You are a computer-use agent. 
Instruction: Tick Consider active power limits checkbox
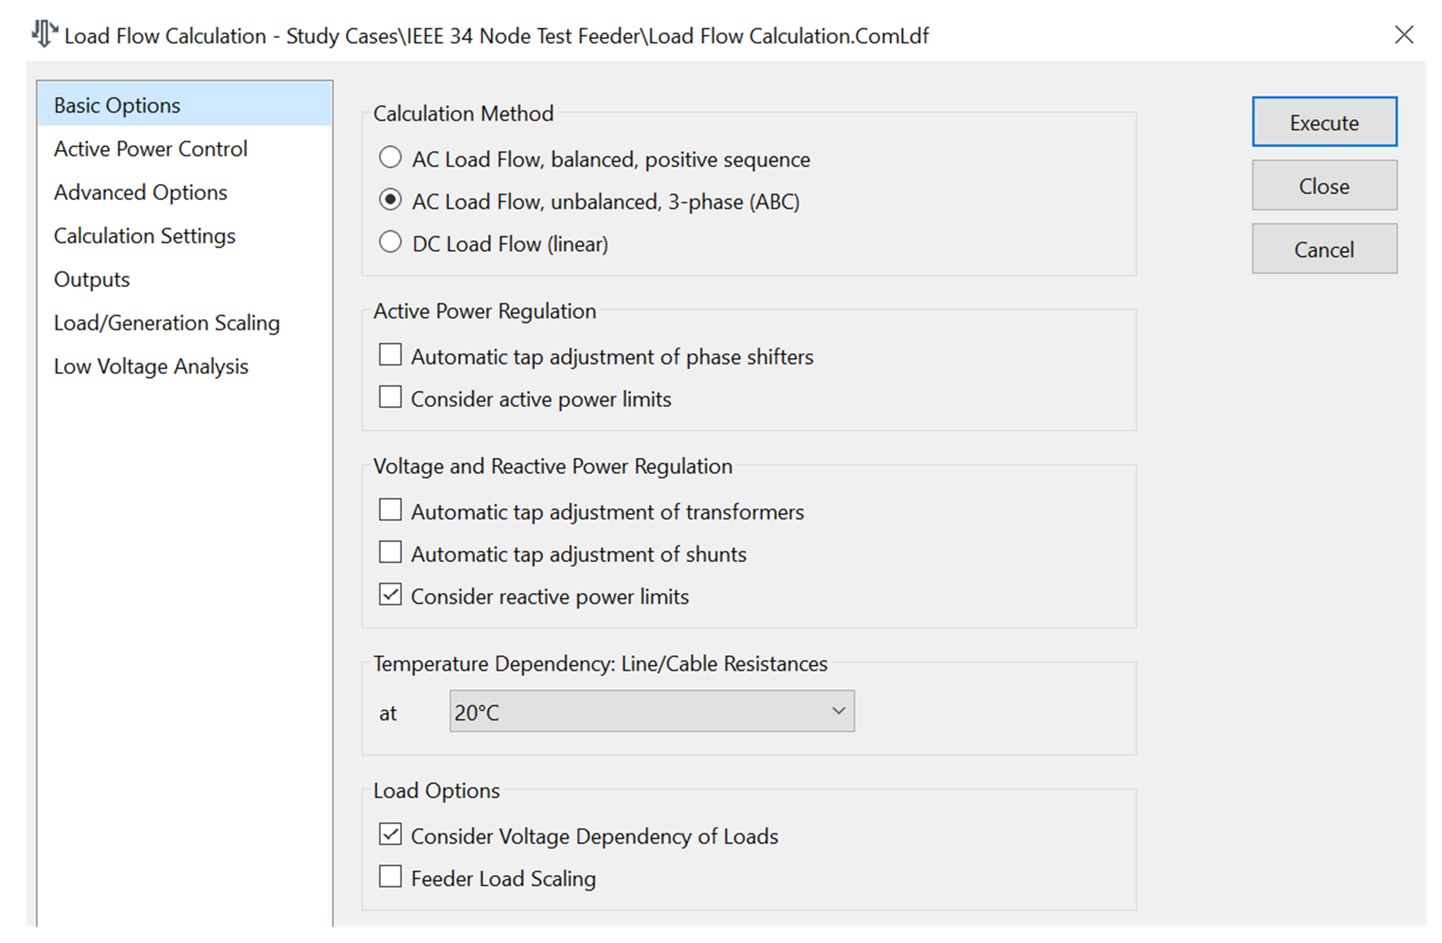(x=390, y=397)
